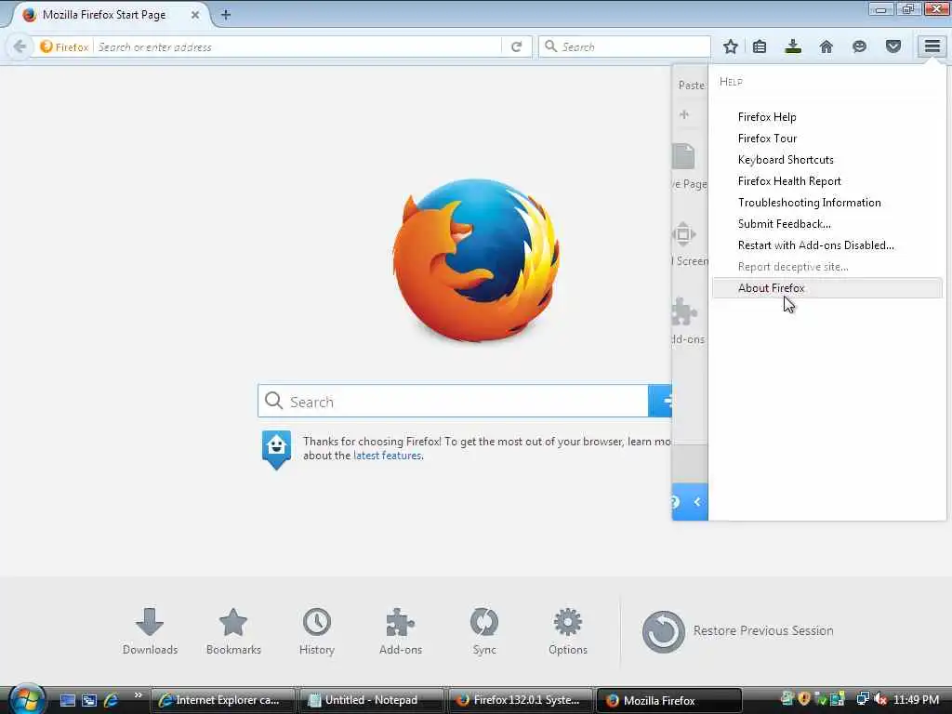Image resolution: width=952 pixels, height=714 pixels.
Task: Expand quick launch overflow chevron
Action: point(139,695)
